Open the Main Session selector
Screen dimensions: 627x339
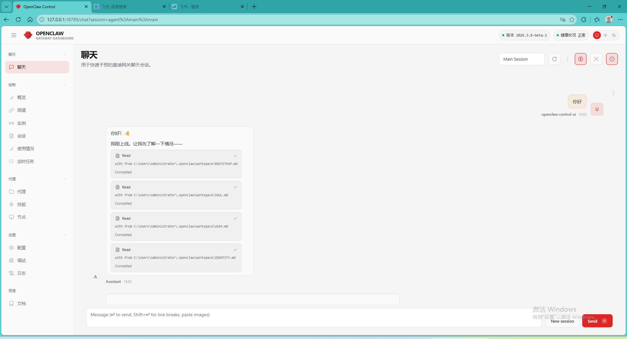(x=522, y=59)
